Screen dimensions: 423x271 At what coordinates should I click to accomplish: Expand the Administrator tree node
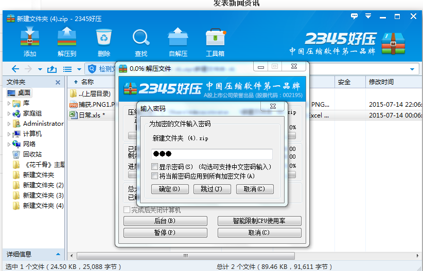pos(9,124)
